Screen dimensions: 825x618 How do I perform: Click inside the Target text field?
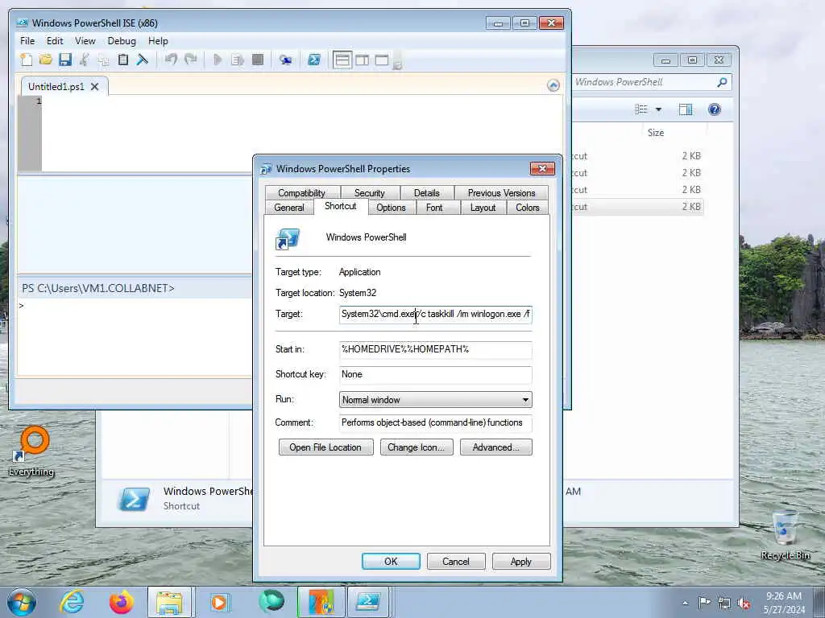point(436,315)
